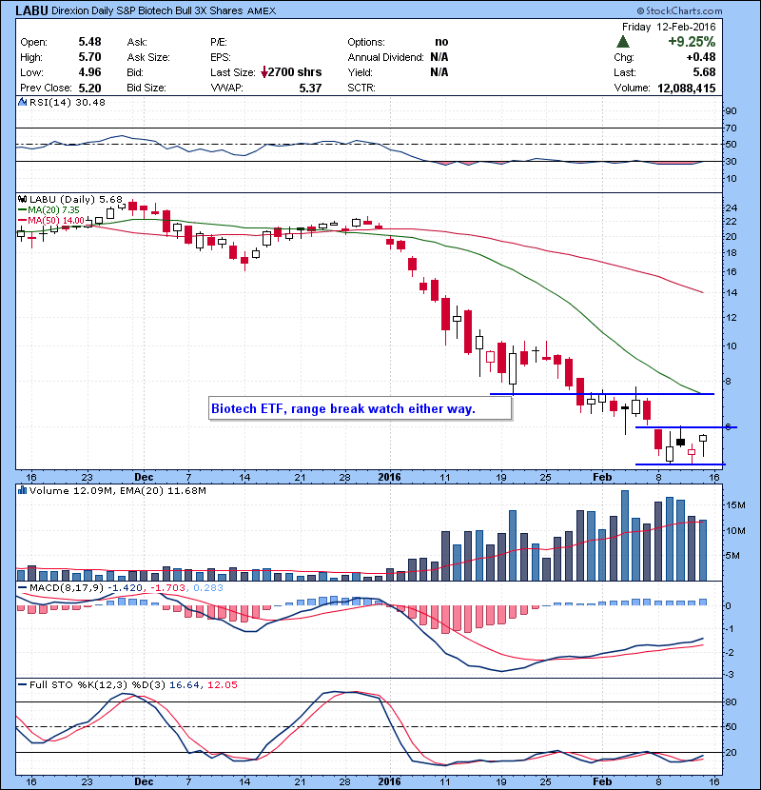
Task: Click the LABU (Daily) 5.68 legend text
Action: click(x=76, y=200)
